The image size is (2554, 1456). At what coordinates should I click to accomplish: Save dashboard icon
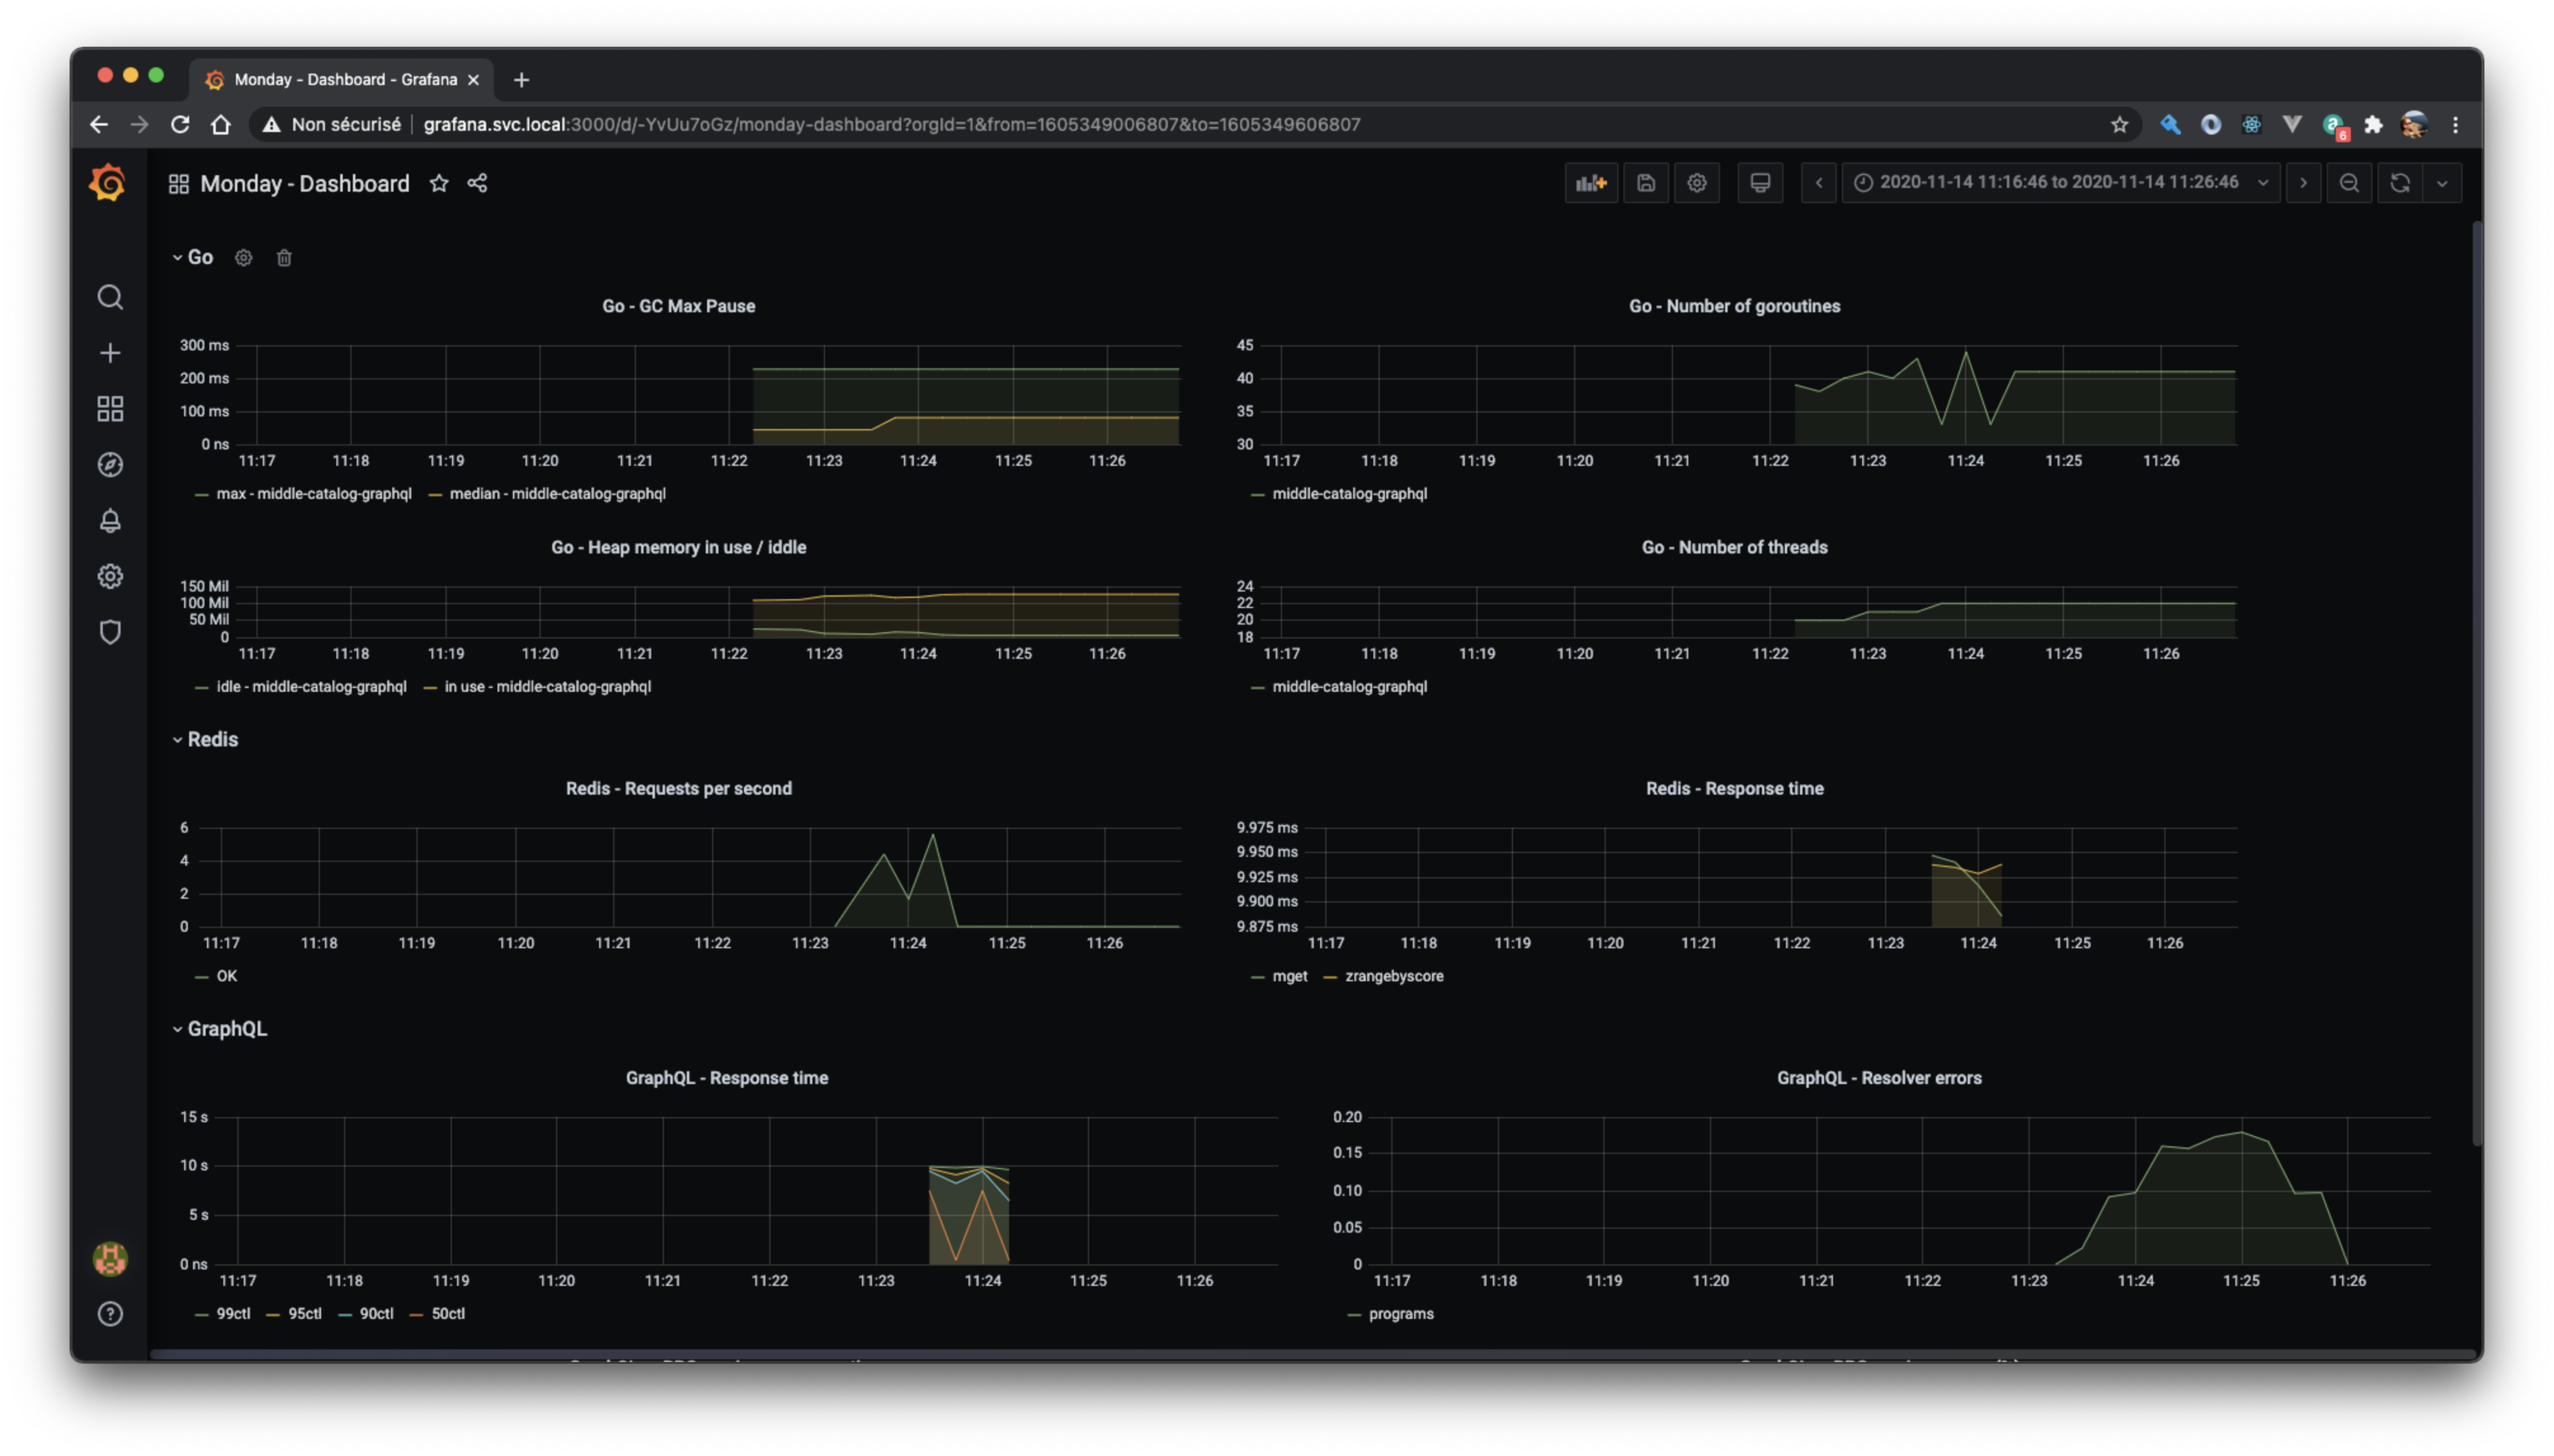1646,183
